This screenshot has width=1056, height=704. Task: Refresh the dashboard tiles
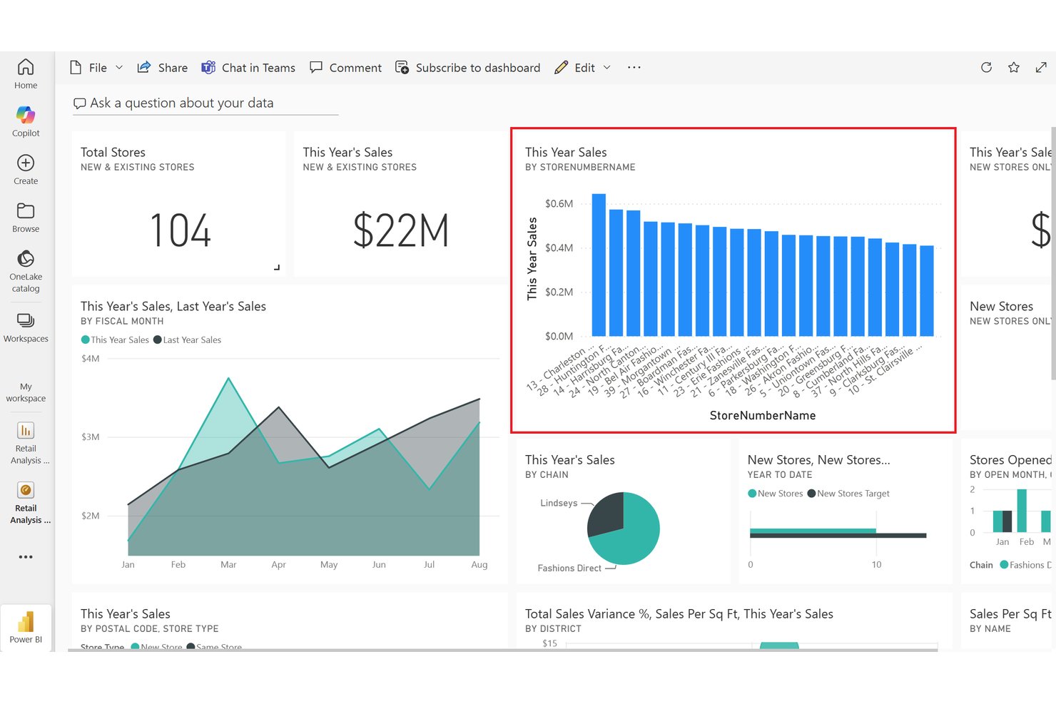986,68
